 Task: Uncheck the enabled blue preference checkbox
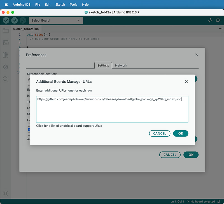click(x=29, y=129)
